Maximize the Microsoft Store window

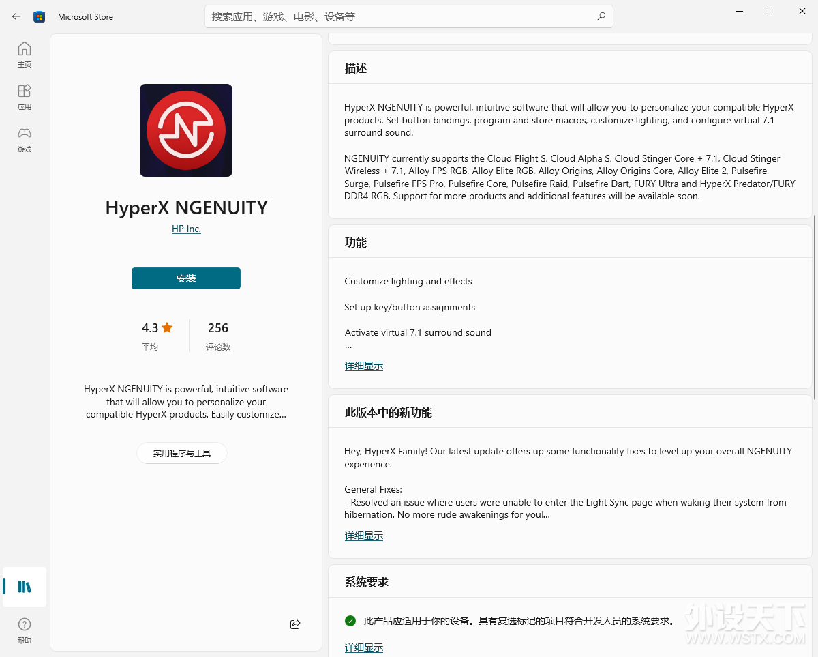point(771,11)
